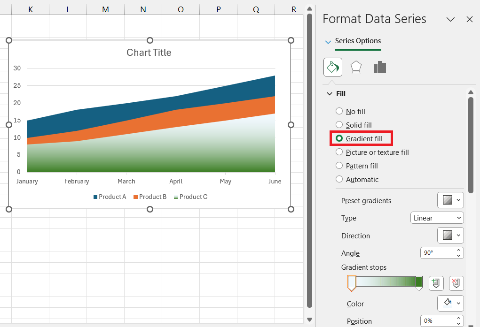Remove the selected gradient stop

456,283
